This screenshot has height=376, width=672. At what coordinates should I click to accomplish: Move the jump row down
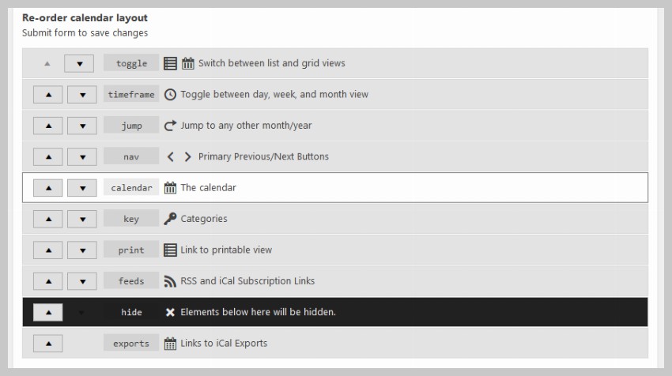point(82,126)
